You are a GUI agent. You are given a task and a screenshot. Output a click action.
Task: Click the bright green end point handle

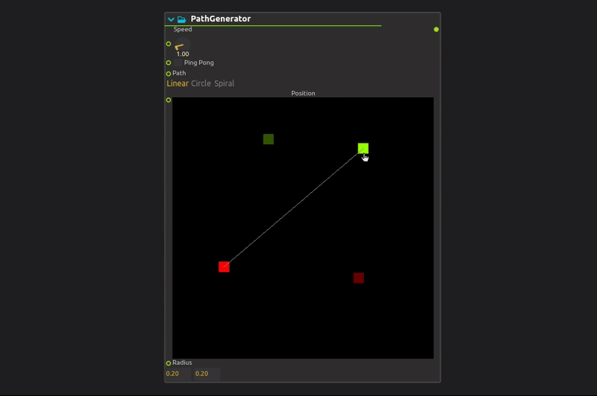coord(363,148)
